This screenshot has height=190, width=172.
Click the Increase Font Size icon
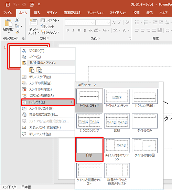(x=114, y=22)
